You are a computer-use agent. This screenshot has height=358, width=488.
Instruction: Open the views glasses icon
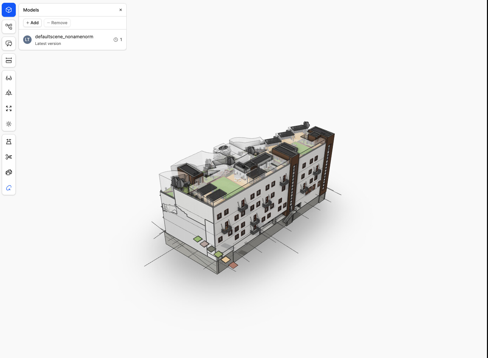9,78
